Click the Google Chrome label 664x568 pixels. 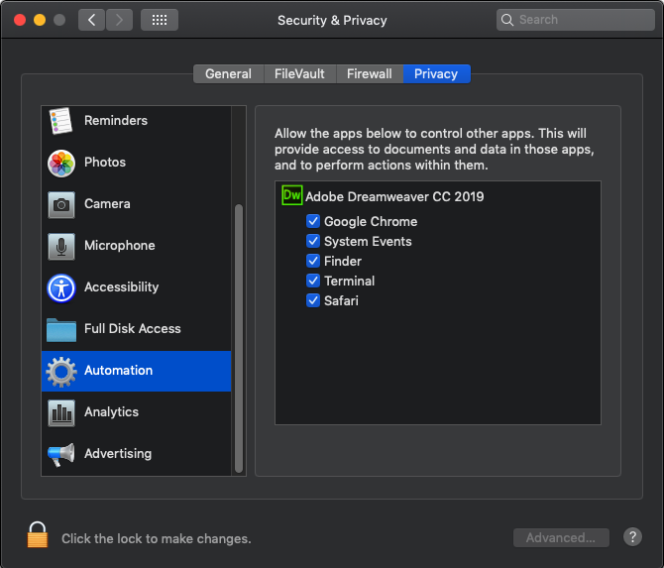coord(371,221)
